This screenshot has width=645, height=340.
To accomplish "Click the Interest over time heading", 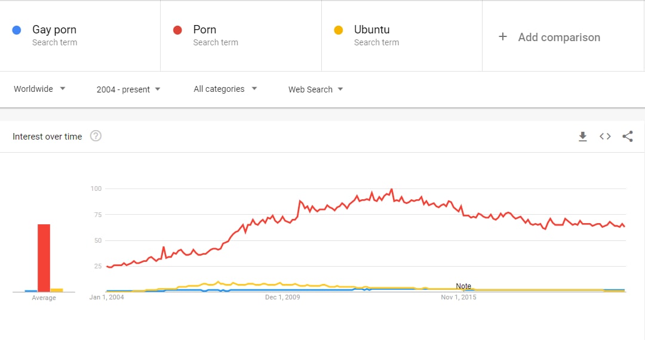I will tap(47, 137).
